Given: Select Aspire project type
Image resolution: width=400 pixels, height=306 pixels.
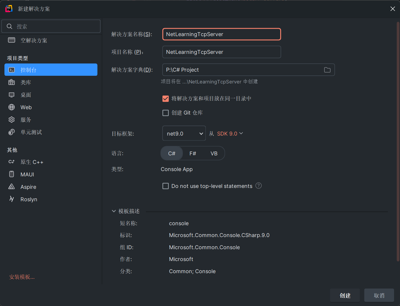Looking at the screenshot, I should pos(51,187).
